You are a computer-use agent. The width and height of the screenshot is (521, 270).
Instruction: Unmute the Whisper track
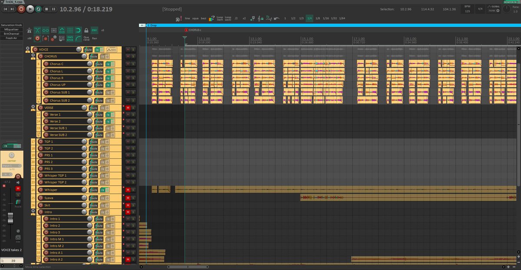(128, 190)
